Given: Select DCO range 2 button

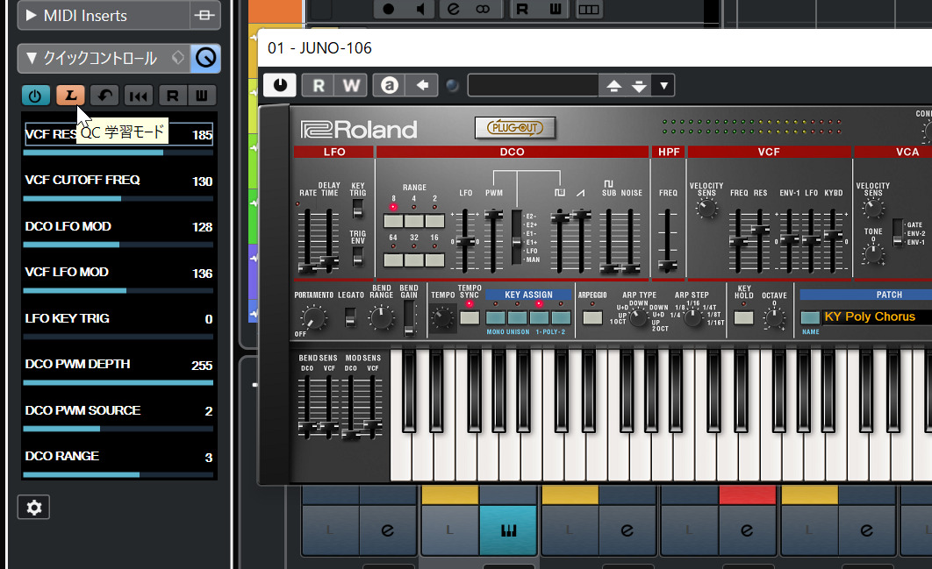Looking at the screenshot, I should [434, 222].
